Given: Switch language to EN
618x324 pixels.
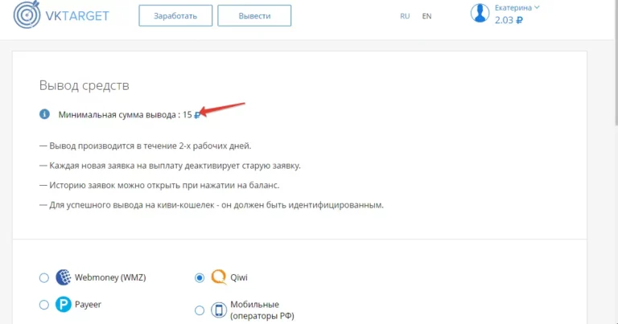Looking at the screenshot, I should pos(426,15).
